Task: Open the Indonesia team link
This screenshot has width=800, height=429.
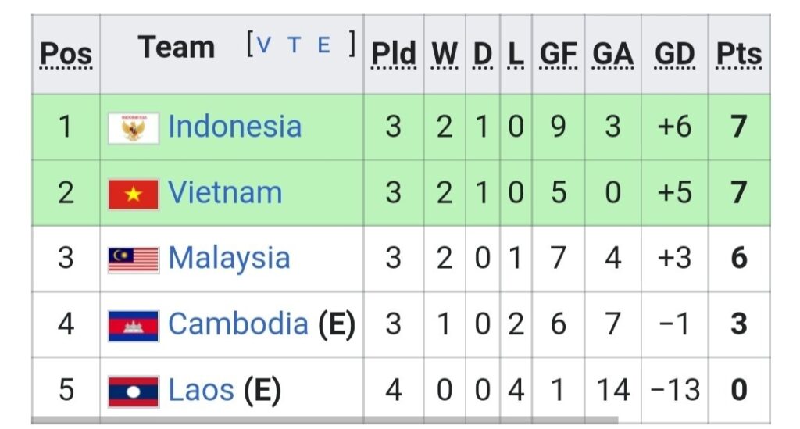Action: click(234, 127)
